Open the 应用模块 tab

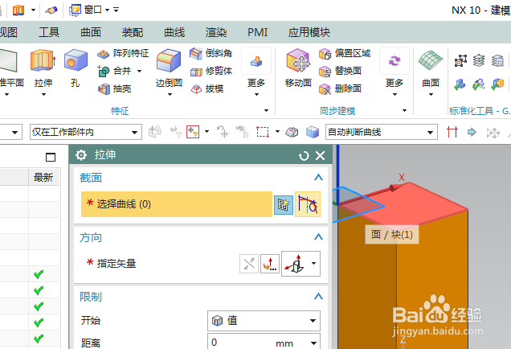pyautogui.click(x=309, y=32)
